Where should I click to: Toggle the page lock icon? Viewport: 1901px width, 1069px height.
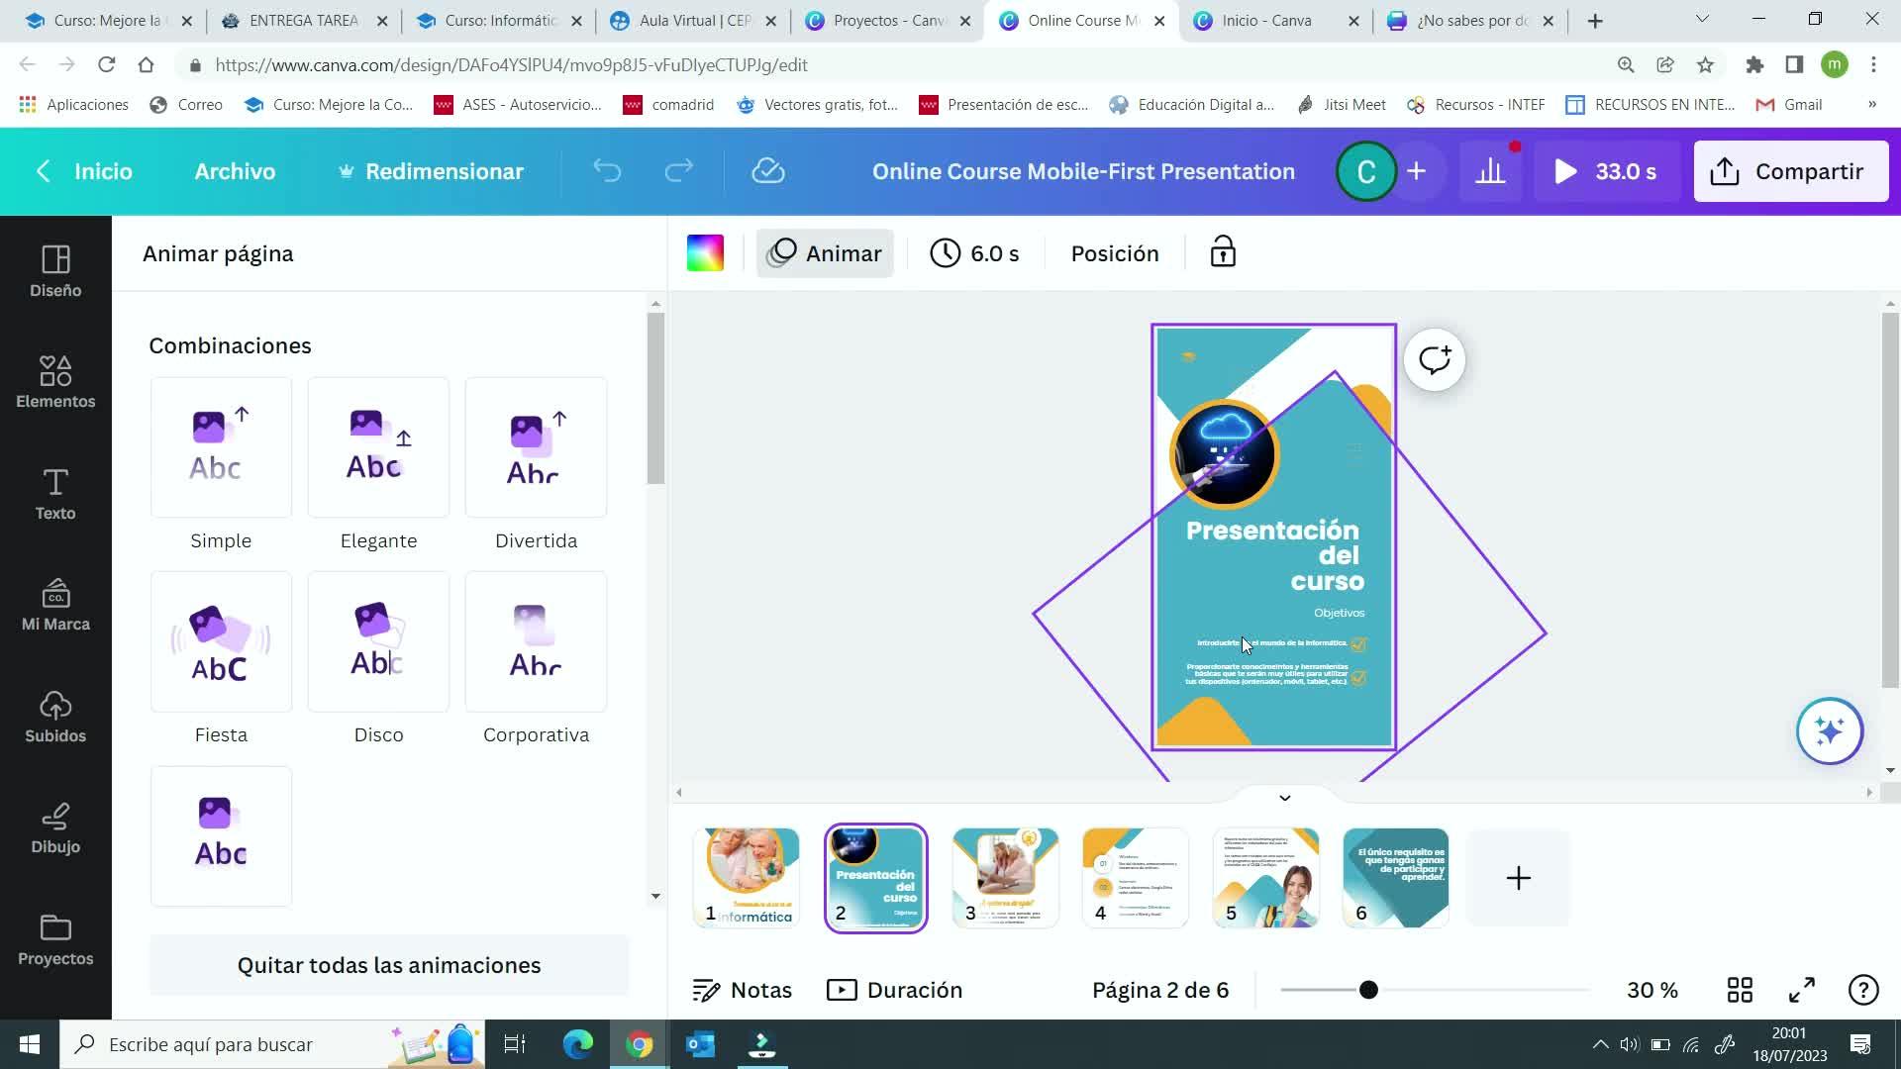1223,252
